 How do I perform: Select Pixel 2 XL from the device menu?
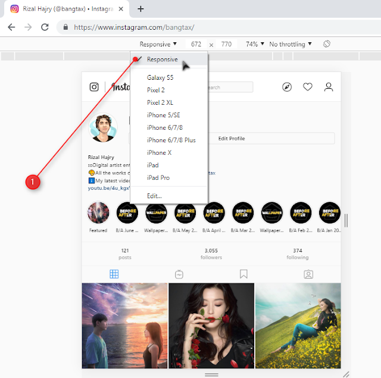tap(169, 103)
